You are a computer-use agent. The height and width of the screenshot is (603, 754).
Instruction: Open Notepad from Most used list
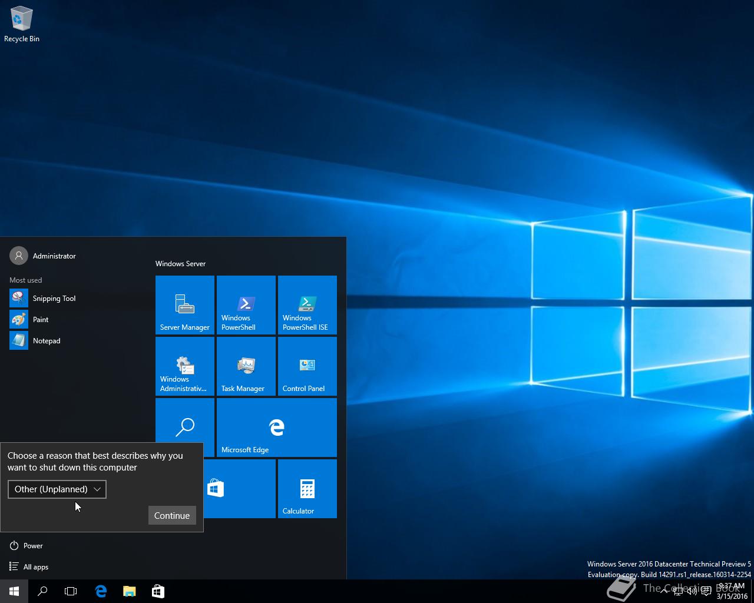click(x=73, y=341)
